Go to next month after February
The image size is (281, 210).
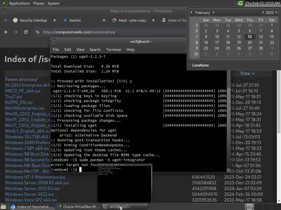pos(213,13)
